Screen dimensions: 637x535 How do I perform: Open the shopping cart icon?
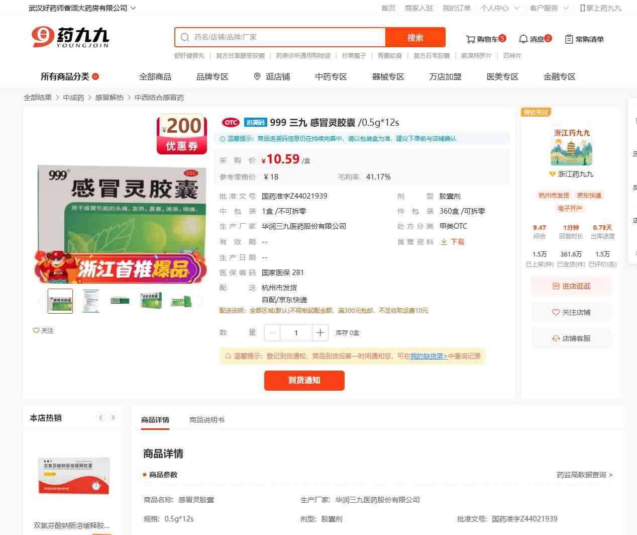[470, 39]
